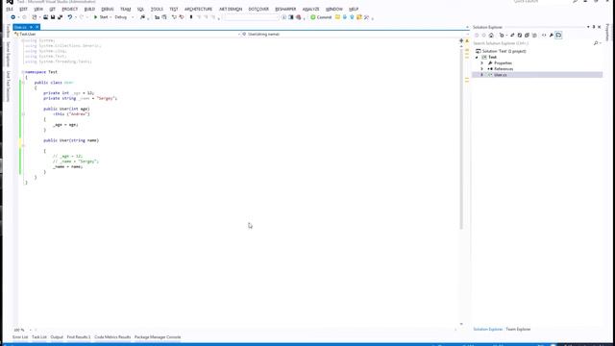
Task: Click the toolbar search combo box
Action: pos(252,17)
